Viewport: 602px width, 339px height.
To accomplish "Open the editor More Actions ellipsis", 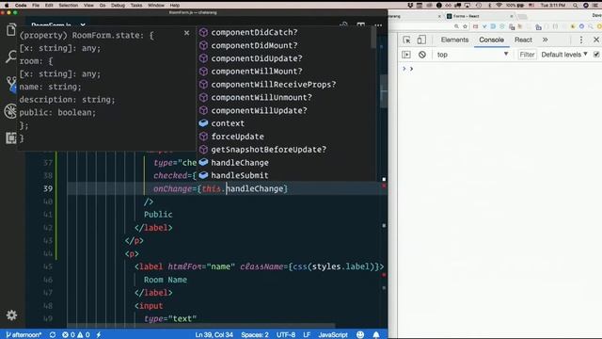I will click(378, 25).
